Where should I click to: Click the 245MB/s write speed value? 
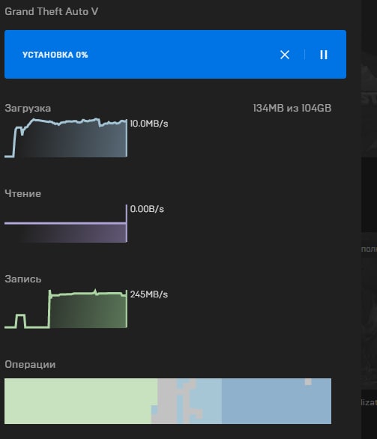coord(149,294)
